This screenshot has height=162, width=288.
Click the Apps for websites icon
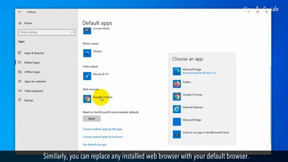click(20, 81)
